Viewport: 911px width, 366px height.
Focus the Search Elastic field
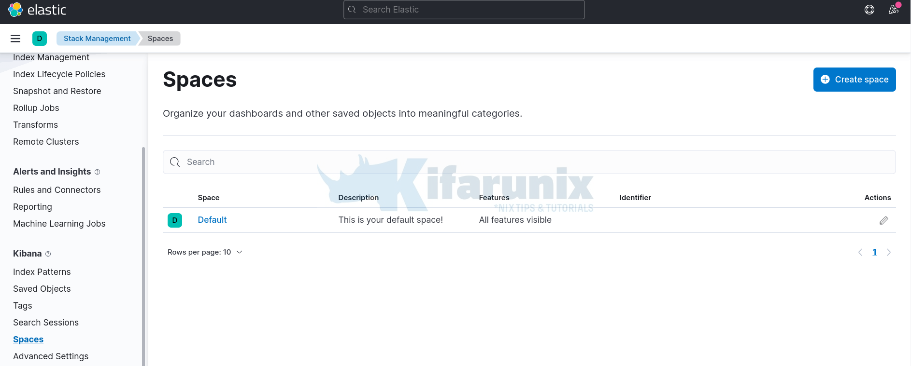(x=464, y=10)
